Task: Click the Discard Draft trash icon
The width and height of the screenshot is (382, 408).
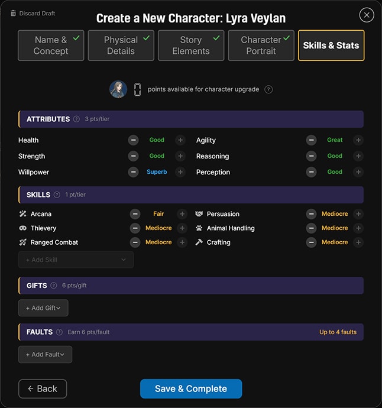Action: [13, 13]
